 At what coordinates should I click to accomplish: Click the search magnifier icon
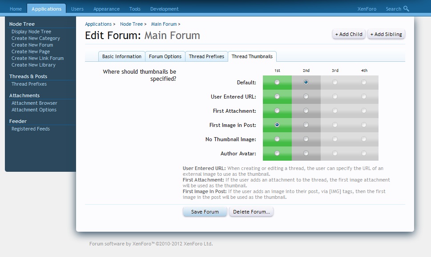coord(406,8)
